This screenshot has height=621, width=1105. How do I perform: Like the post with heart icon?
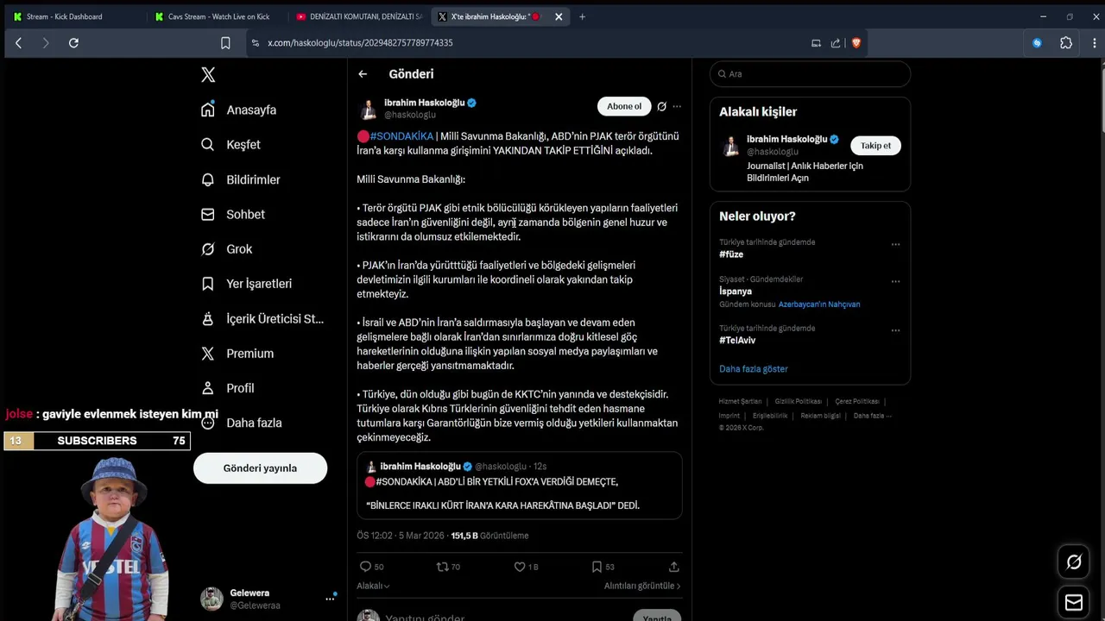[526, 567]
